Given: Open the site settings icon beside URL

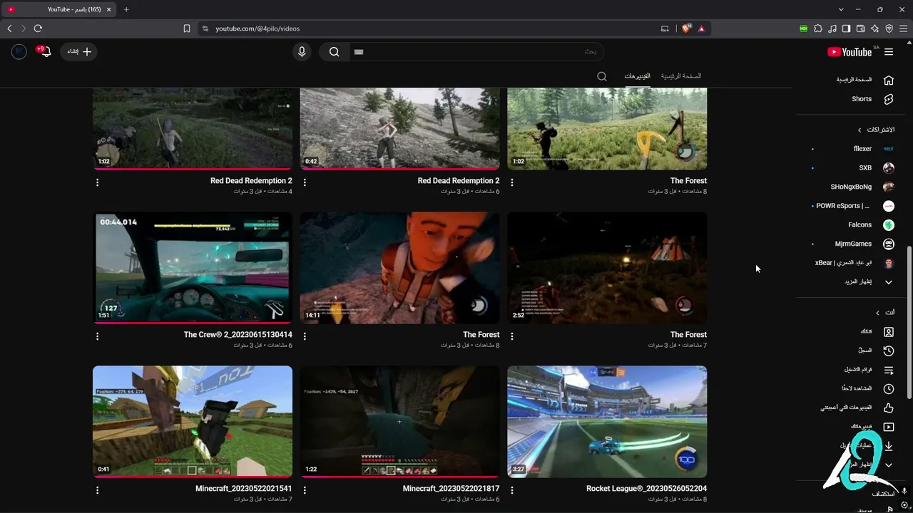Looking at the screenshot, I should pos(205,28).
